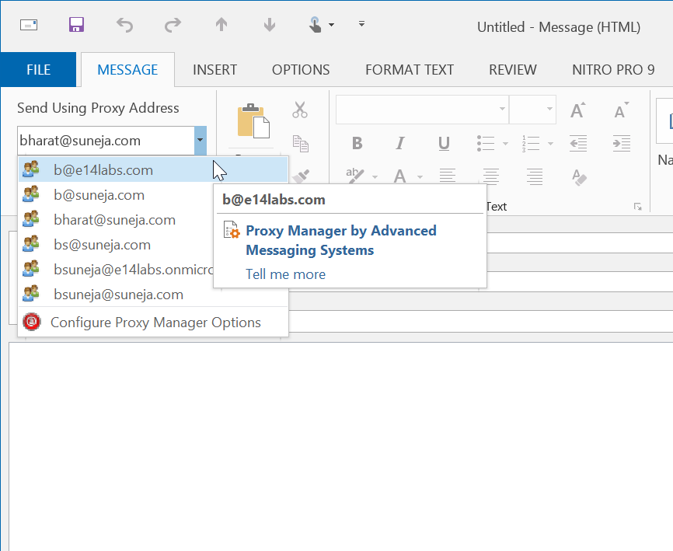The height and width of the screenshot is (551, 673).
Task: Open bullet list style dropdown
Action: click(x=505, y=143)
